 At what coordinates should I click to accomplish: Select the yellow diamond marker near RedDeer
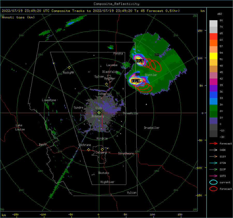pyautogui.click(x=107, y=84)
